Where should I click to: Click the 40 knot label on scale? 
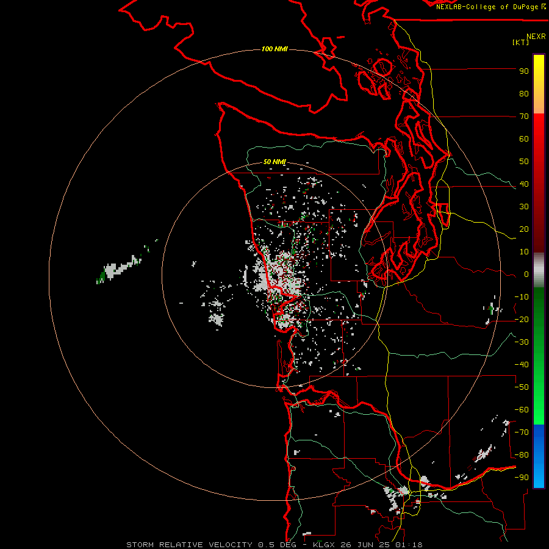[524, 184]
